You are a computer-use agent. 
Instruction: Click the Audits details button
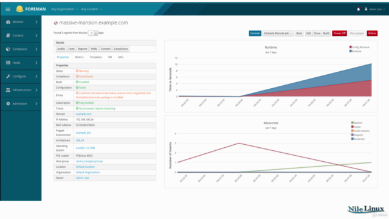coord(61,49)
